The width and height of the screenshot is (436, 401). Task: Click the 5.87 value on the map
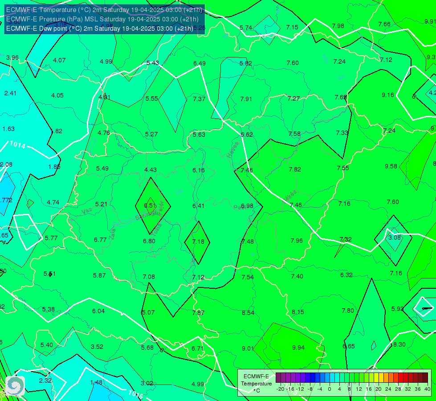coord(99,275)
